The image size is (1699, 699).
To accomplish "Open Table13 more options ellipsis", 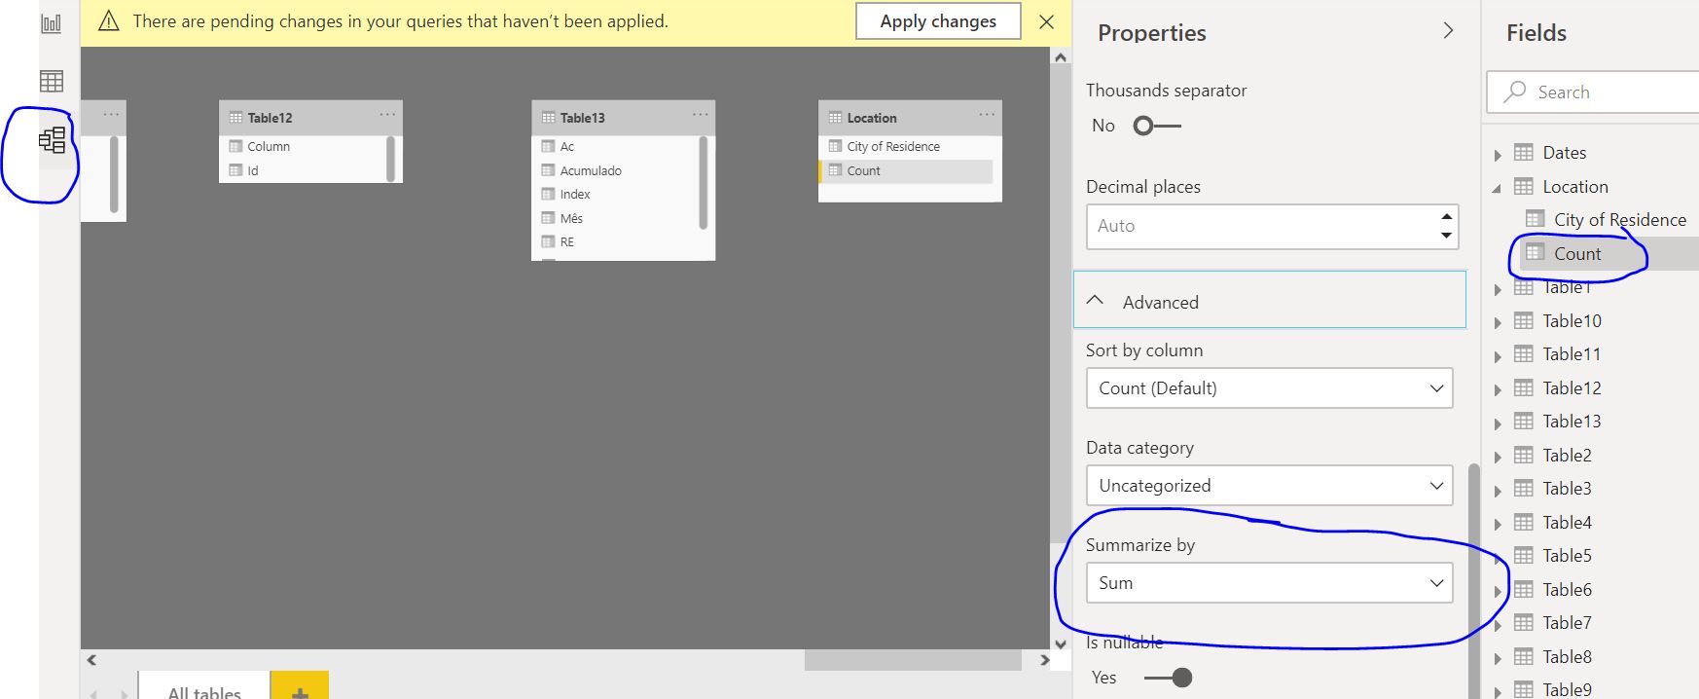I will 701,115.
